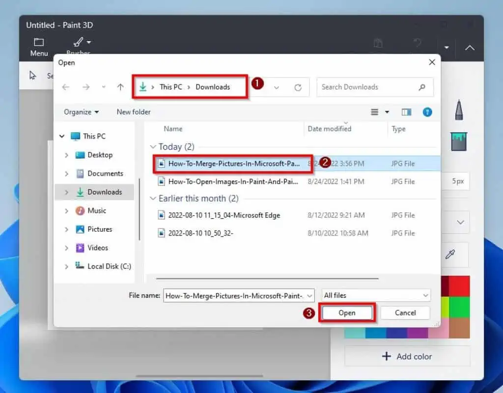Screen dimensions: 503x393
Task: Click the Paste icon on the Paint 3D toolbar
Action: [378, 43]
